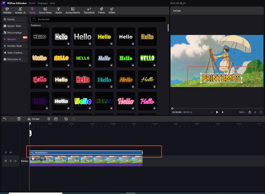Click the HitPaw Edimakor logo icon
Screen dimensions: 265x194
3,3
